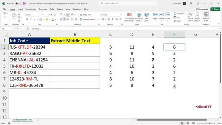
Task: Click the Search box in title bar
Action: (127, 3)
